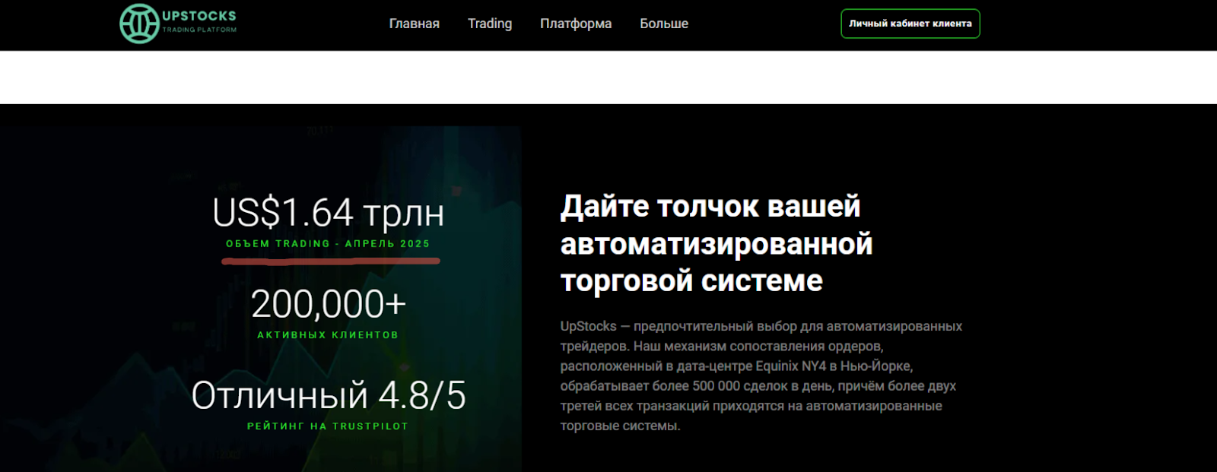
Task: Click the heading line торговой системе
Action: [691, 281]
